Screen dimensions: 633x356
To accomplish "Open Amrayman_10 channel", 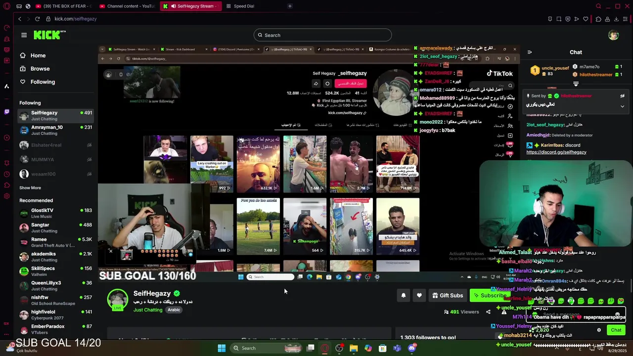I will coord(55,130).
